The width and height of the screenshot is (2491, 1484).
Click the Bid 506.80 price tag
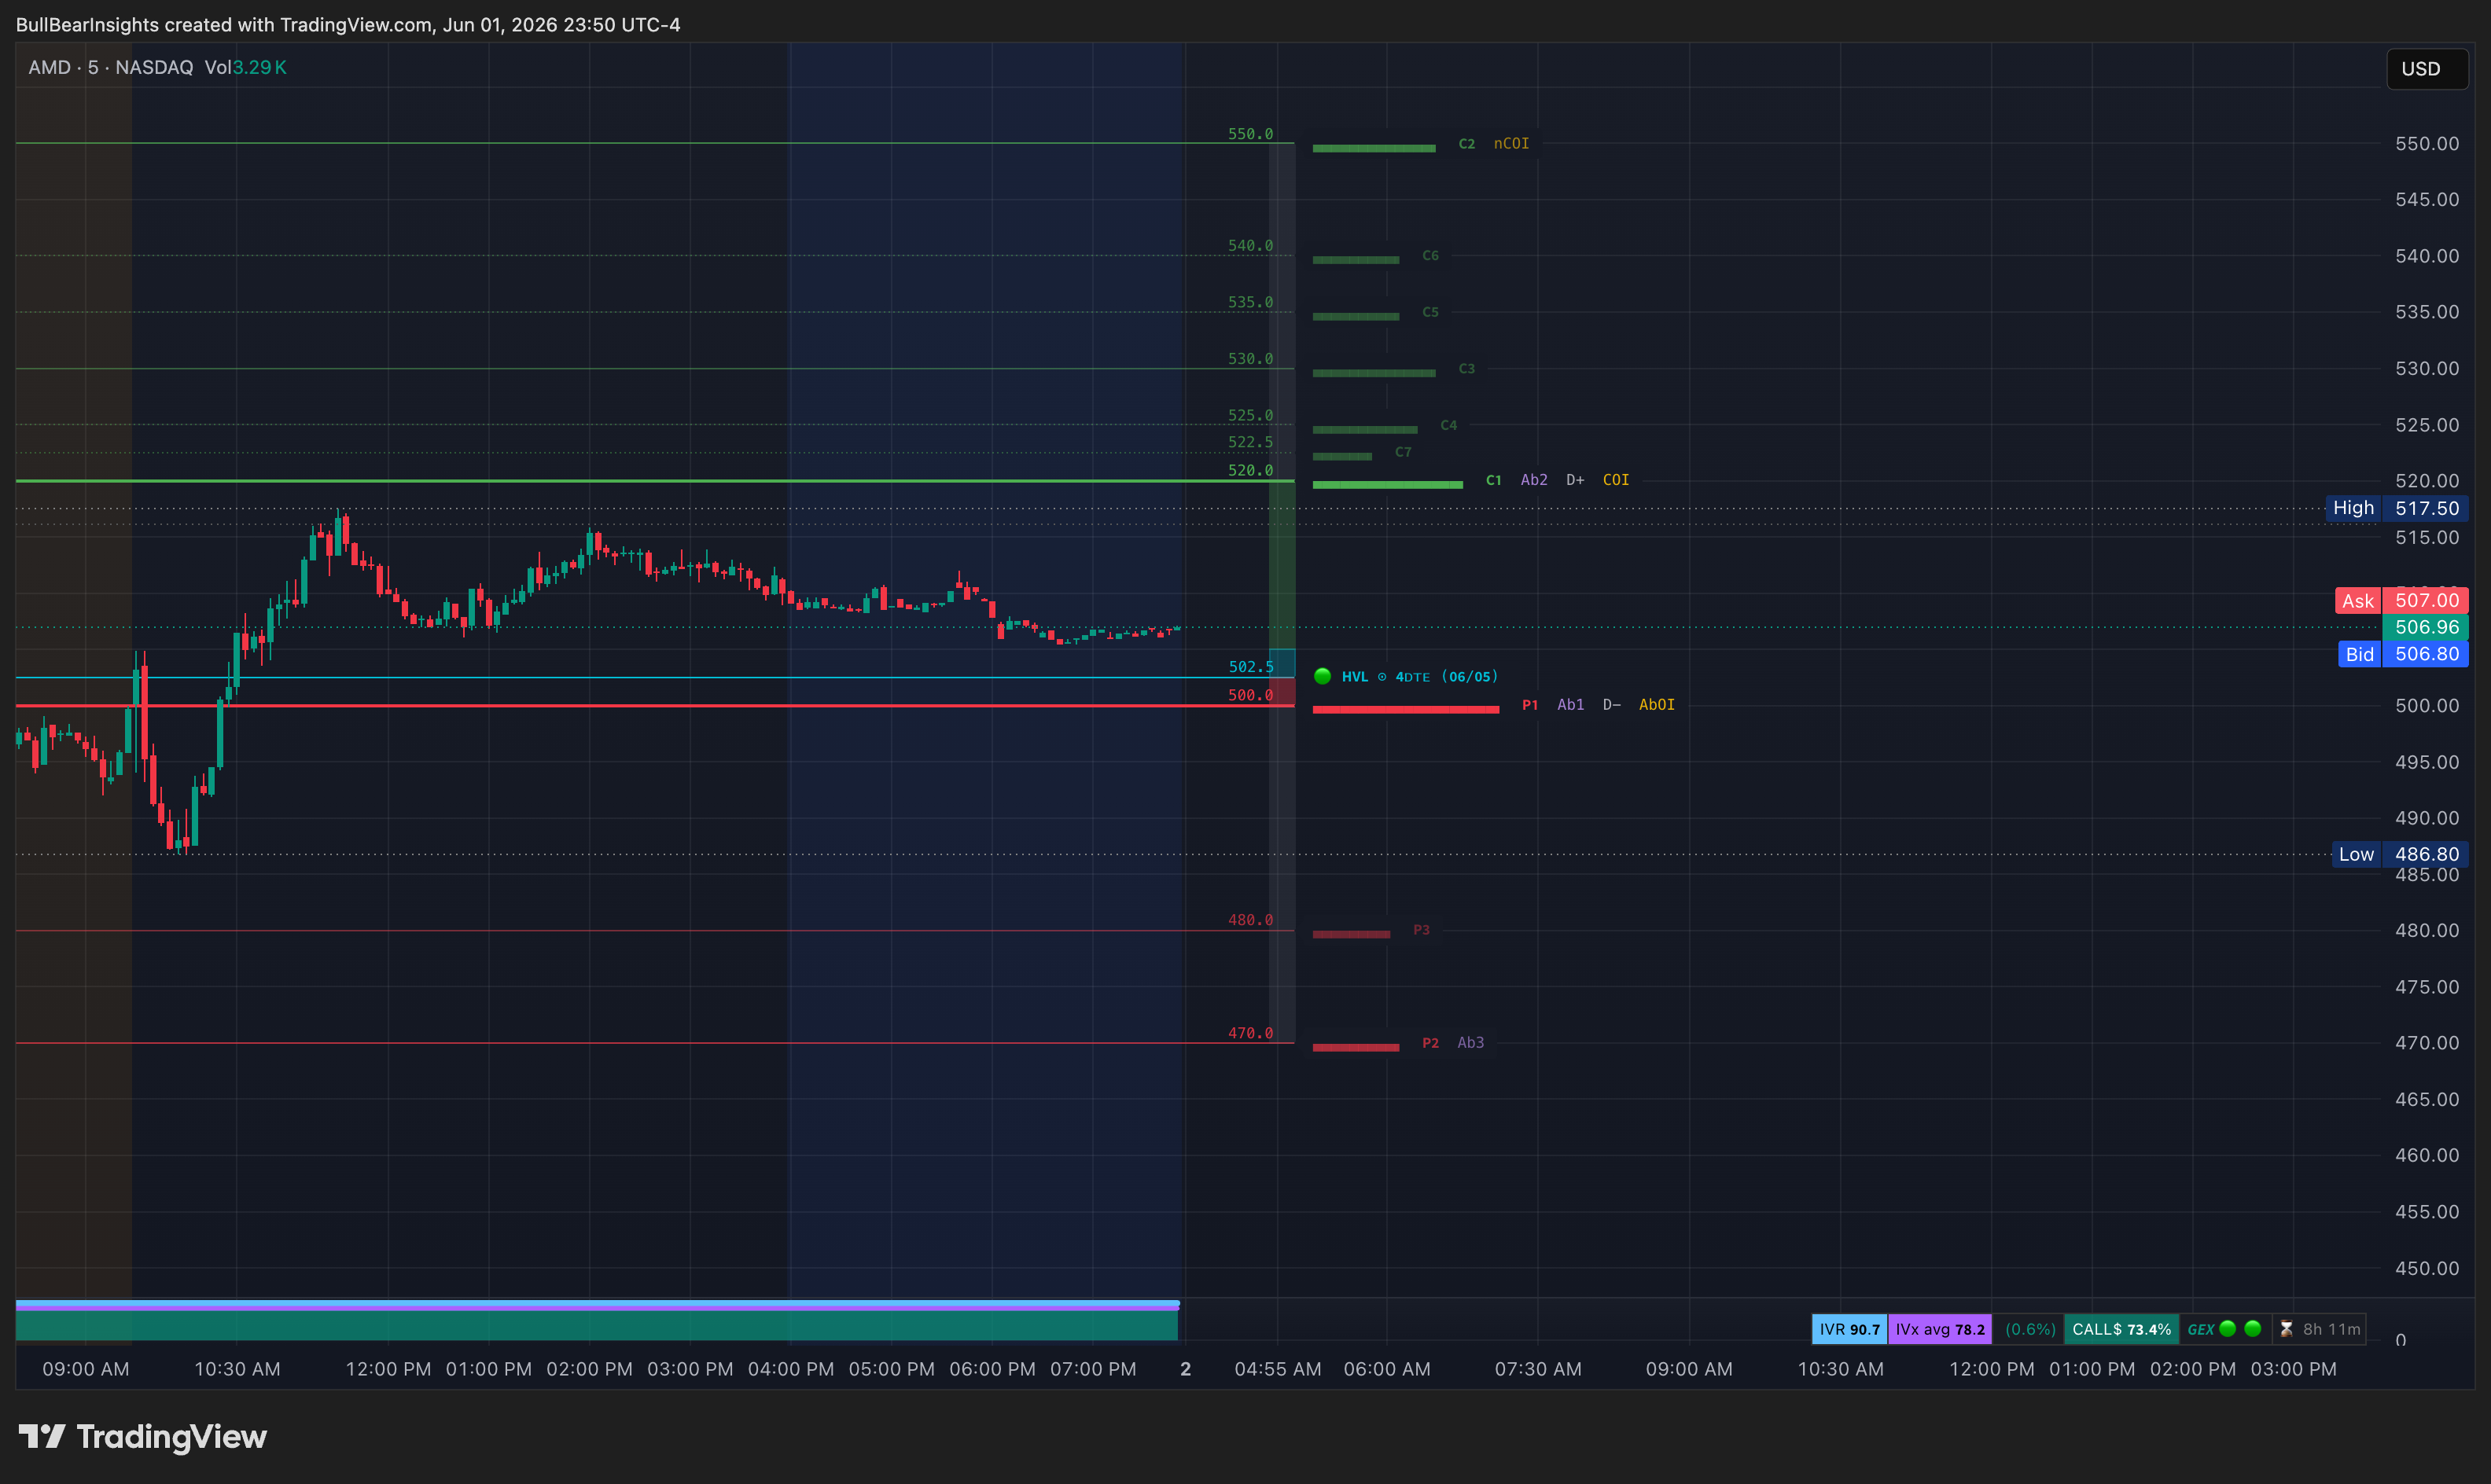(2402, 654)
